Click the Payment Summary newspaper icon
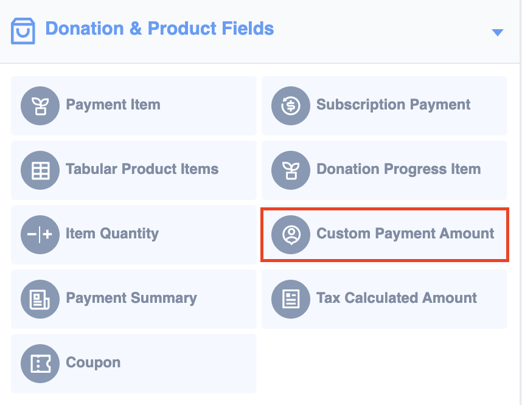The image size is (522, 405). pyautogui.click(x=40, y=299)
